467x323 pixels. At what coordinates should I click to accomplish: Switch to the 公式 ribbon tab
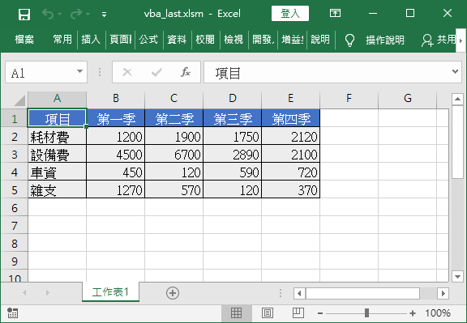pyautogui.click(x=148, y=39)
